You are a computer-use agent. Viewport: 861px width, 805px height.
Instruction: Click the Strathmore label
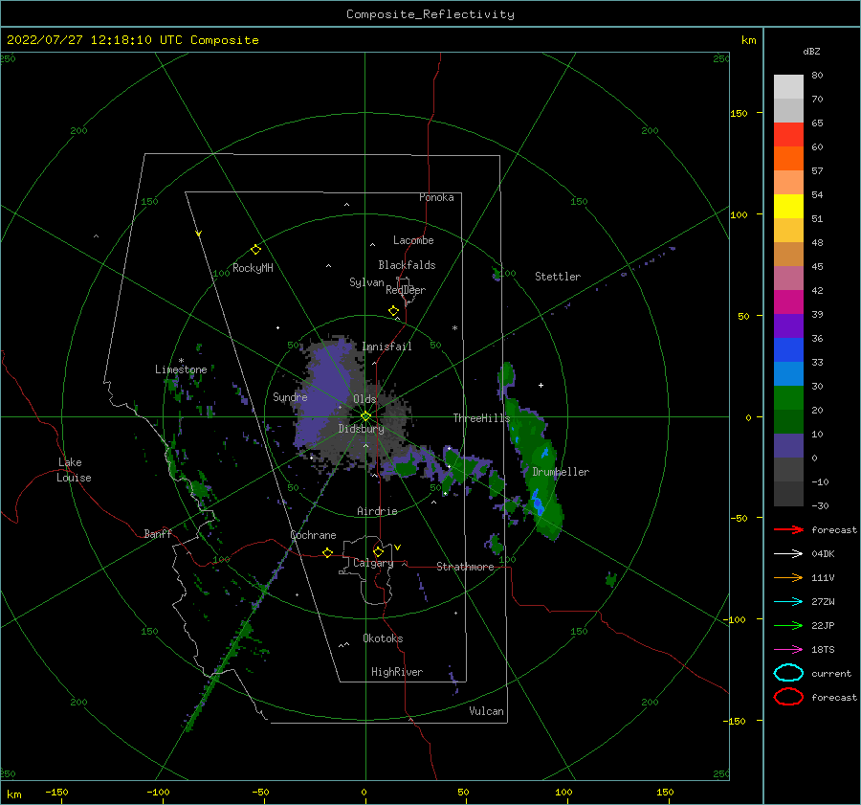465,567
